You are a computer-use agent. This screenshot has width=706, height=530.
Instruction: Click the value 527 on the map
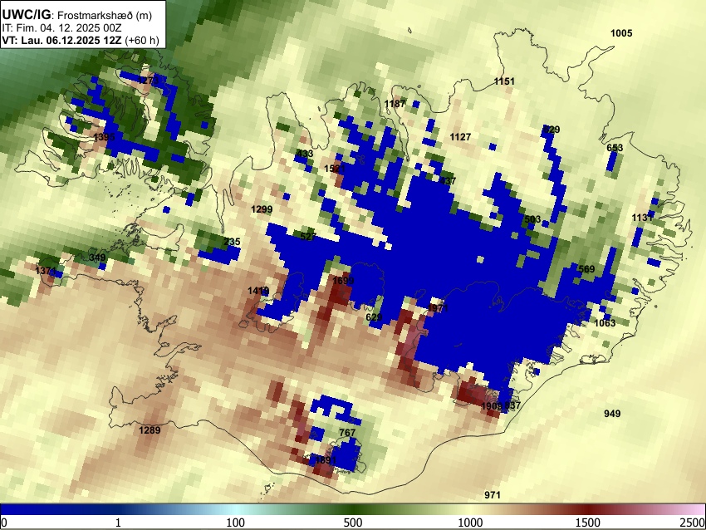(x=308, y=237)
